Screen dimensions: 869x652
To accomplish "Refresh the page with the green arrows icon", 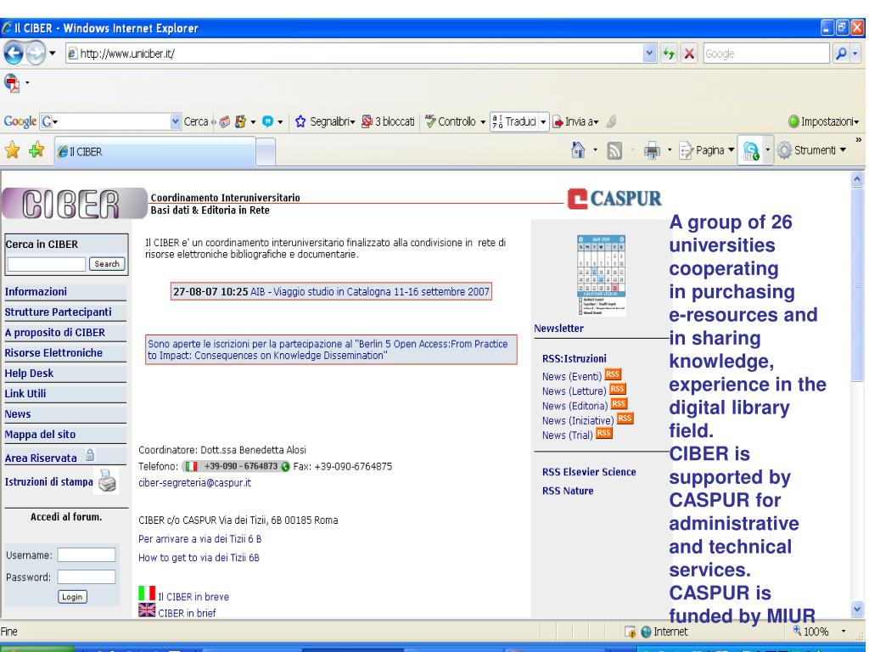I will [669, 53].
